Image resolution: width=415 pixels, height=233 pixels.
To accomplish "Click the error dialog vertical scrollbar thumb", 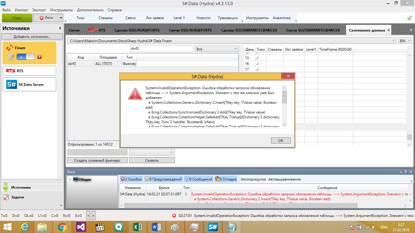I will click(x=285, y=97).
